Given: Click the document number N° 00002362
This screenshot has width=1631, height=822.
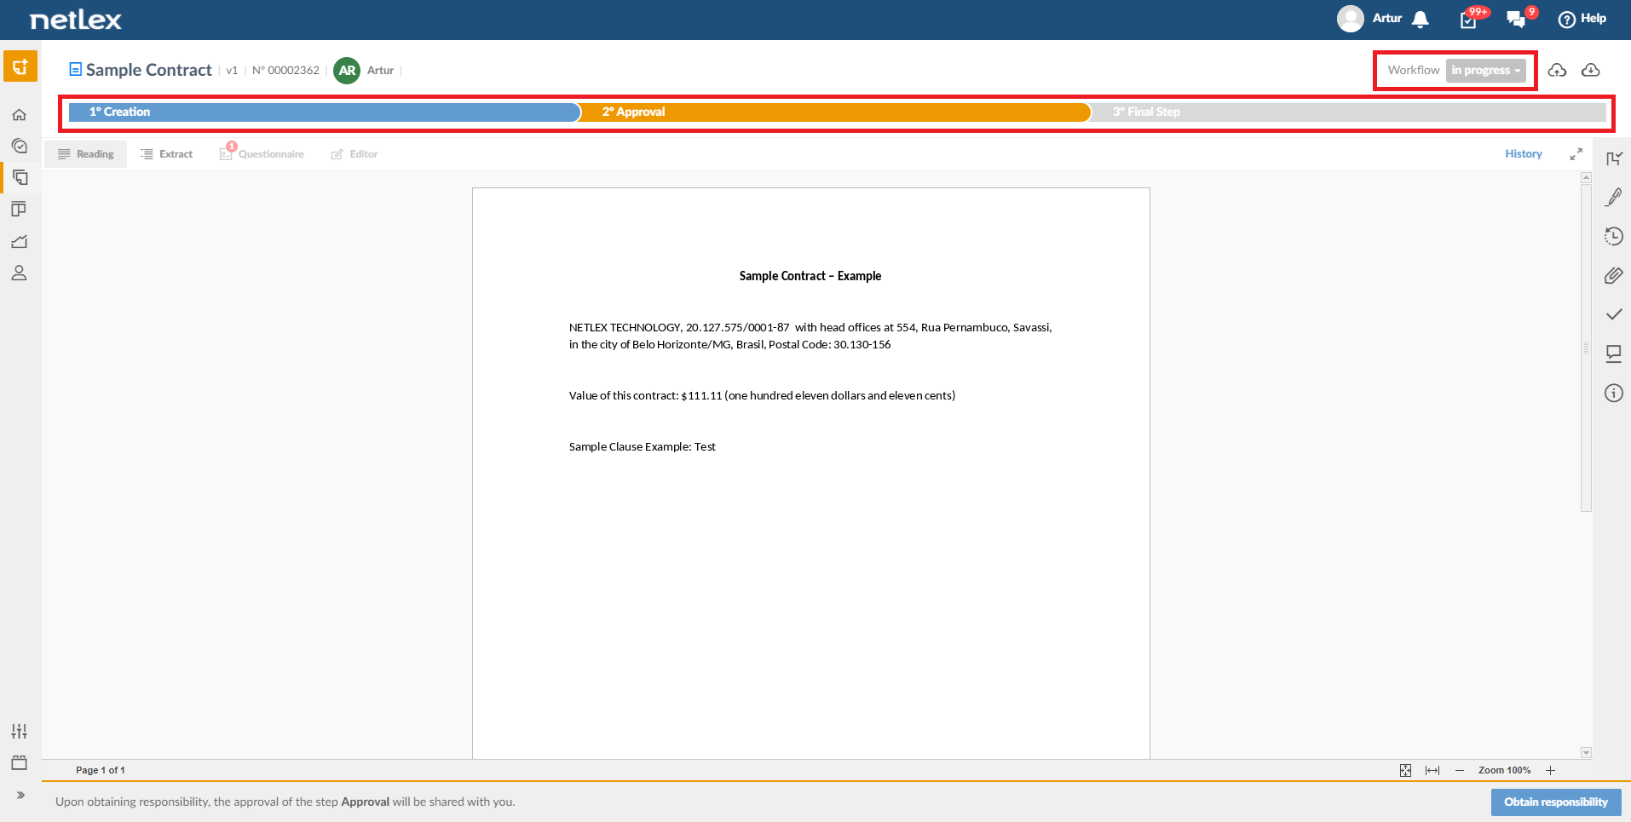Looking at the screenshot, I should [x=285, y=71].
